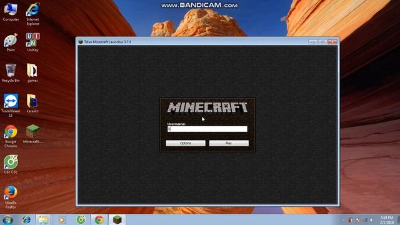
Task: Select the games folder icon
Action: pos(32,73)
